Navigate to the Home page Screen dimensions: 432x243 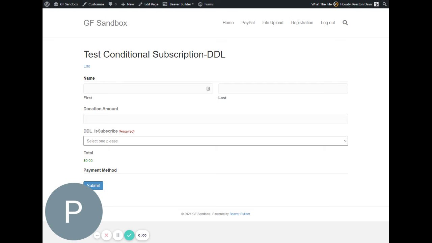228,23
